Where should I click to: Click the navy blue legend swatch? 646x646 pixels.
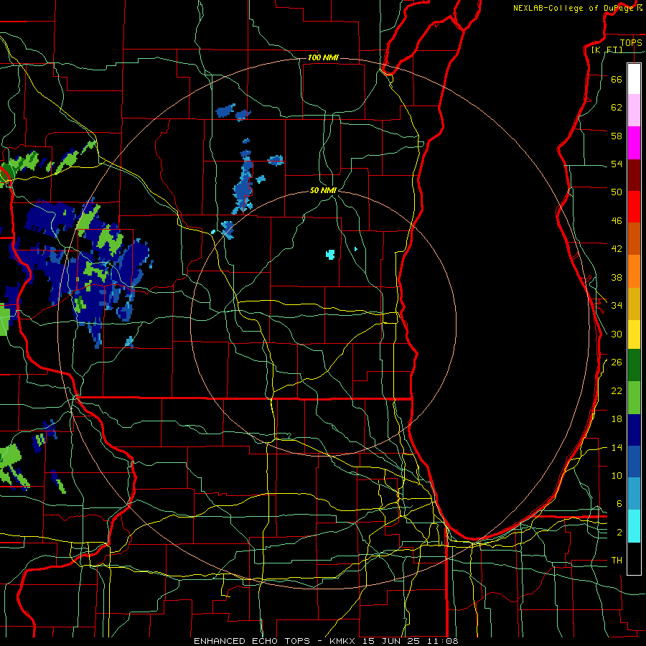[634, 430]
